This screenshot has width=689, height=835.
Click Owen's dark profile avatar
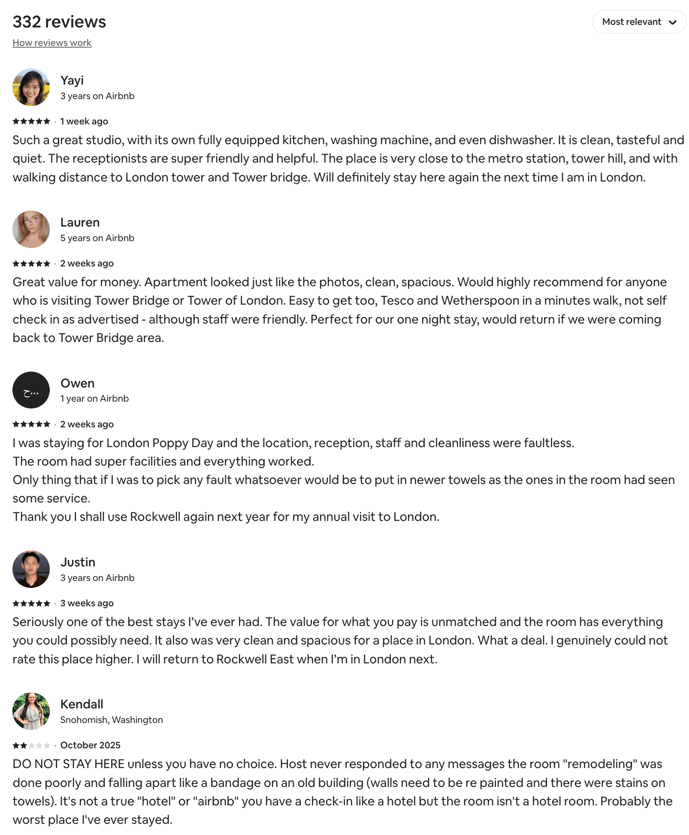coord(31,390)
